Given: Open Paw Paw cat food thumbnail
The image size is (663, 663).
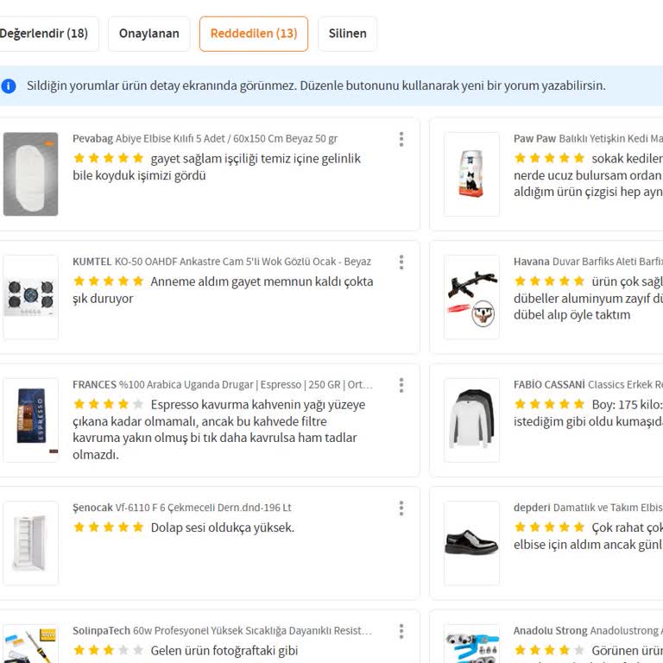Looking at the screenshot, I should pyautogui.click(x=471, y=174).
